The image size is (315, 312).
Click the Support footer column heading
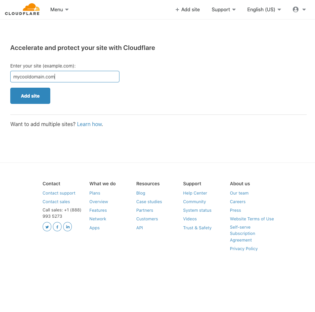[192, 184]
